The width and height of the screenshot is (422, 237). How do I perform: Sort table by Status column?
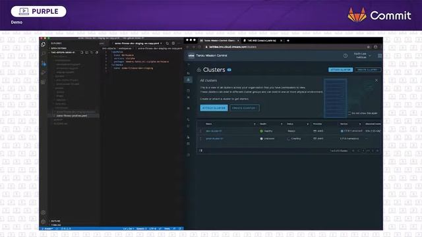(x=290, y=124)
